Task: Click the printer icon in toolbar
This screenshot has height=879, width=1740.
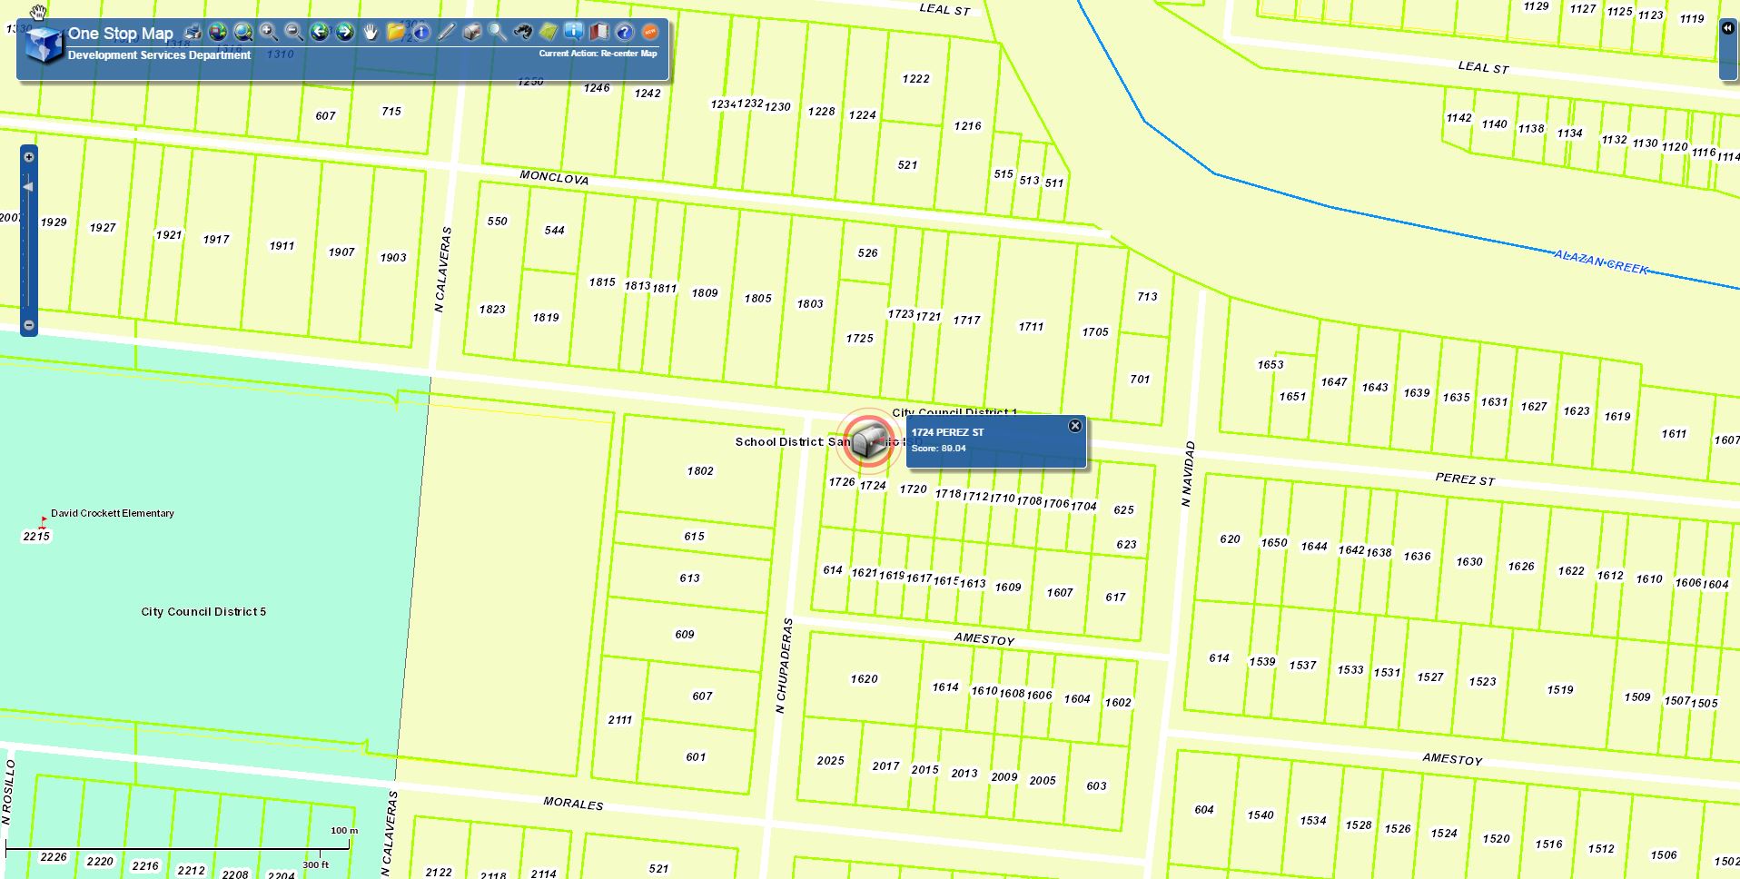Action: click(x=193, y=33)
